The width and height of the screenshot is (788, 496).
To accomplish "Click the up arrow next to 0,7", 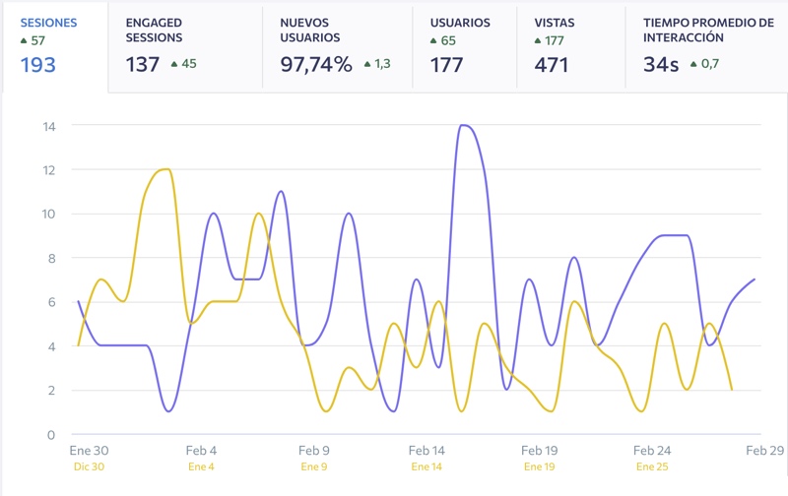I will coord(693,64).
